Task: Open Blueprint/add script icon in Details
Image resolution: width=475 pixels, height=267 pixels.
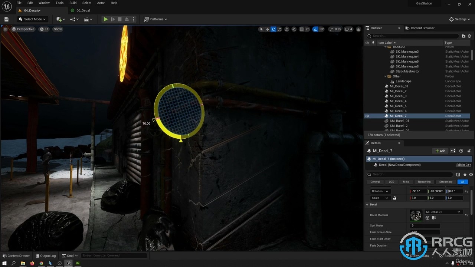Action: coord(453,151)
